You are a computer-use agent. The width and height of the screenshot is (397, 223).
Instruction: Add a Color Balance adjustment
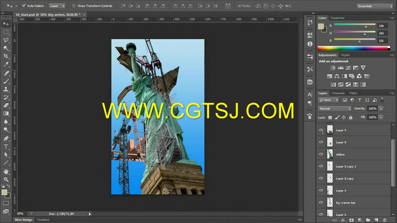337,76
